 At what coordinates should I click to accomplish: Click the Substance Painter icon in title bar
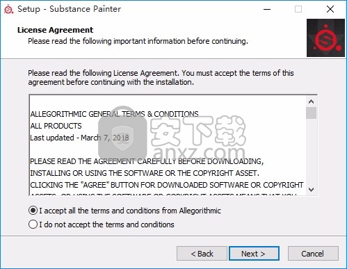pos(8,9)
